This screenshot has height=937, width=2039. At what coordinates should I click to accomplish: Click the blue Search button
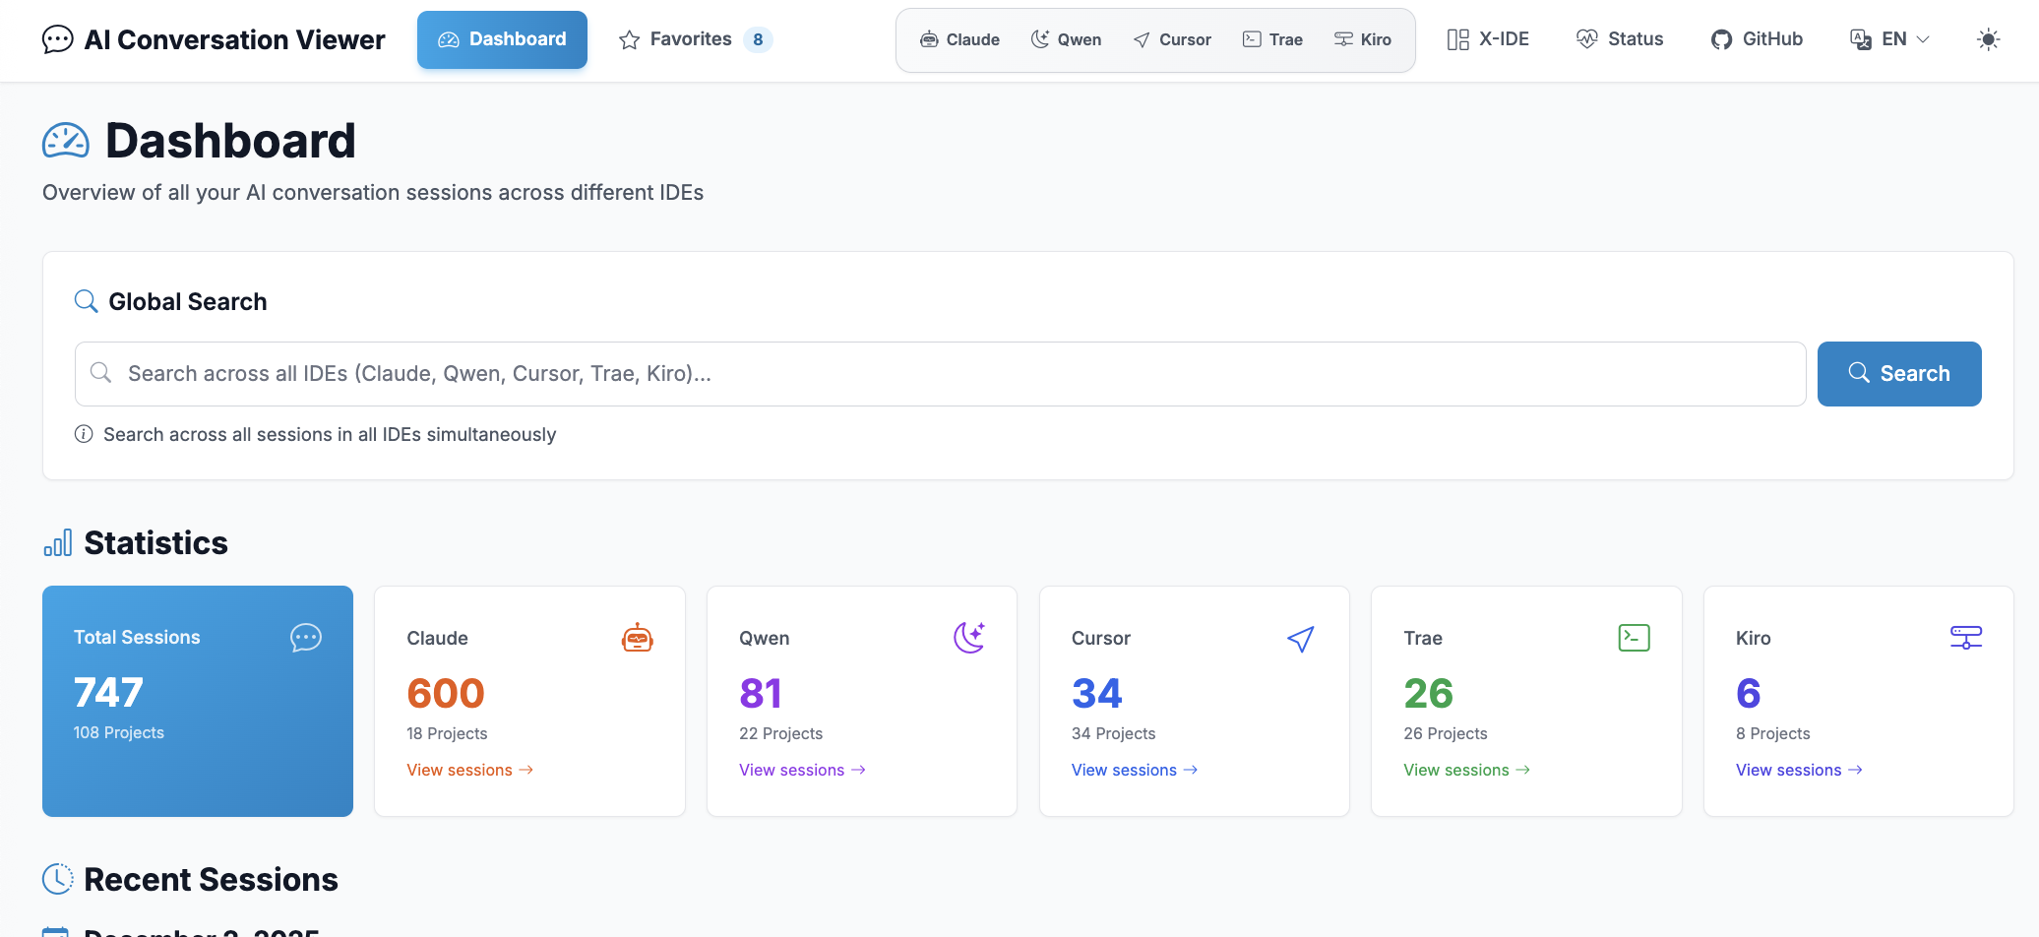[x=1899, y=374]
